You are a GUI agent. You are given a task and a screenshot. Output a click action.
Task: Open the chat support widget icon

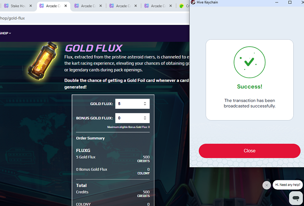pos(296,198)
